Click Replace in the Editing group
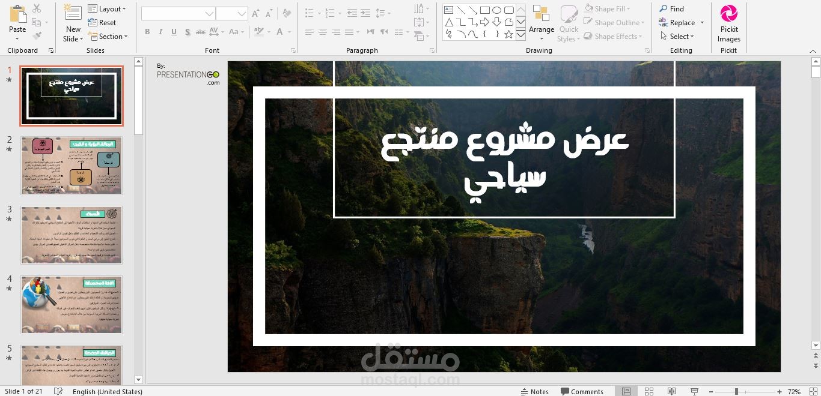This screenshot has width=821, height=396. coord(681,22)
